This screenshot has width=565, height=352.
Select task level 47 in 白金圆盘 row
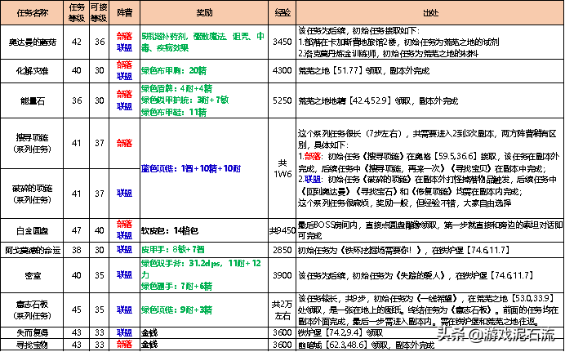click(x=77, y=230)
